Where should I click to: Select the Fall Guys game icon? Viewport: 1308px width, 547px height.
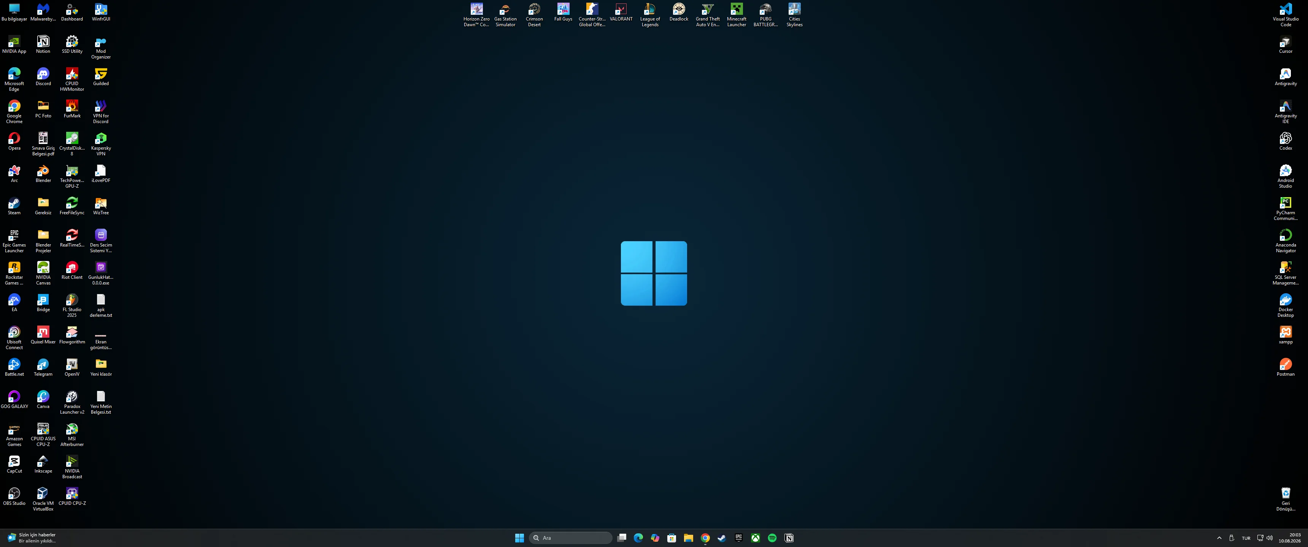pos(563,13)
